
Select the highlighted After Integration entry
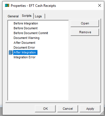25,52
